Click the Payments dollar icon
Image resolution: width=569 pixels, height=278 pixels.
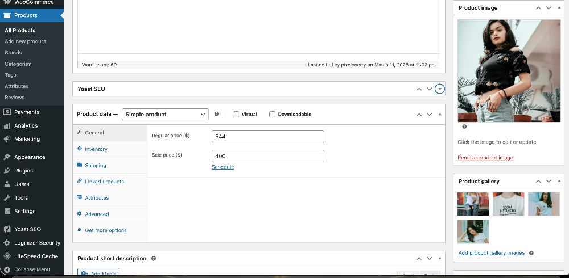[7, 112]
